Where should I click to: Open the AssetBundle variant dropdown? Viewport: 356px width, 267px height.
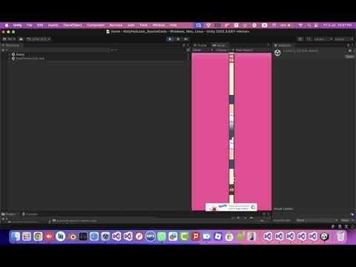(347, 220)
